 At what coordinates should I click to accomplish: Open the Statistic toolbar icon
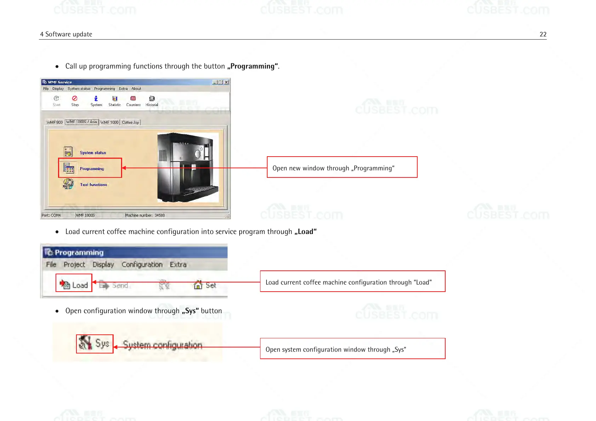click(x=115, y=101)
